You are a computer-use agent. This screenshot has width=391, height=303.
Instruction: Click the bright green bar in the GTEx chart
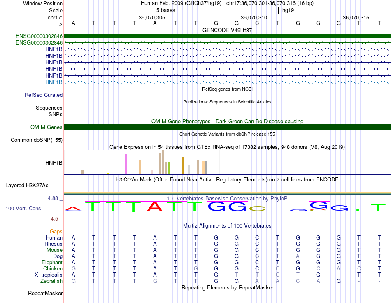click(x=169, y=168)
